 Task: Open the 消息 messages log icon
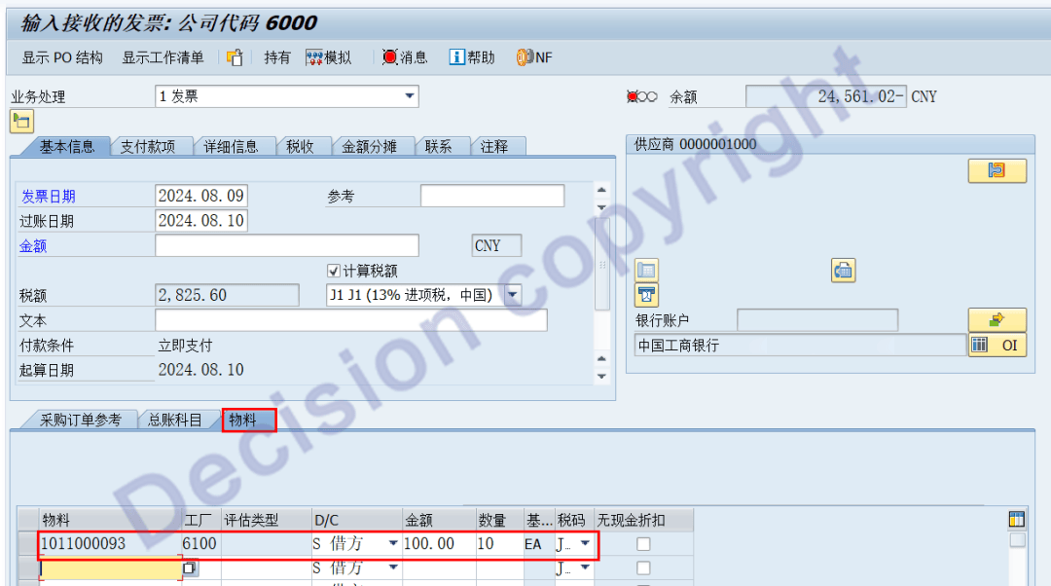click(404, 57)
